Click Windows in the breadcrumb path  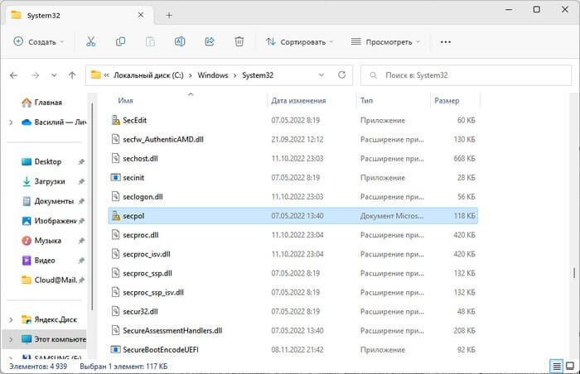pos(213,75)
